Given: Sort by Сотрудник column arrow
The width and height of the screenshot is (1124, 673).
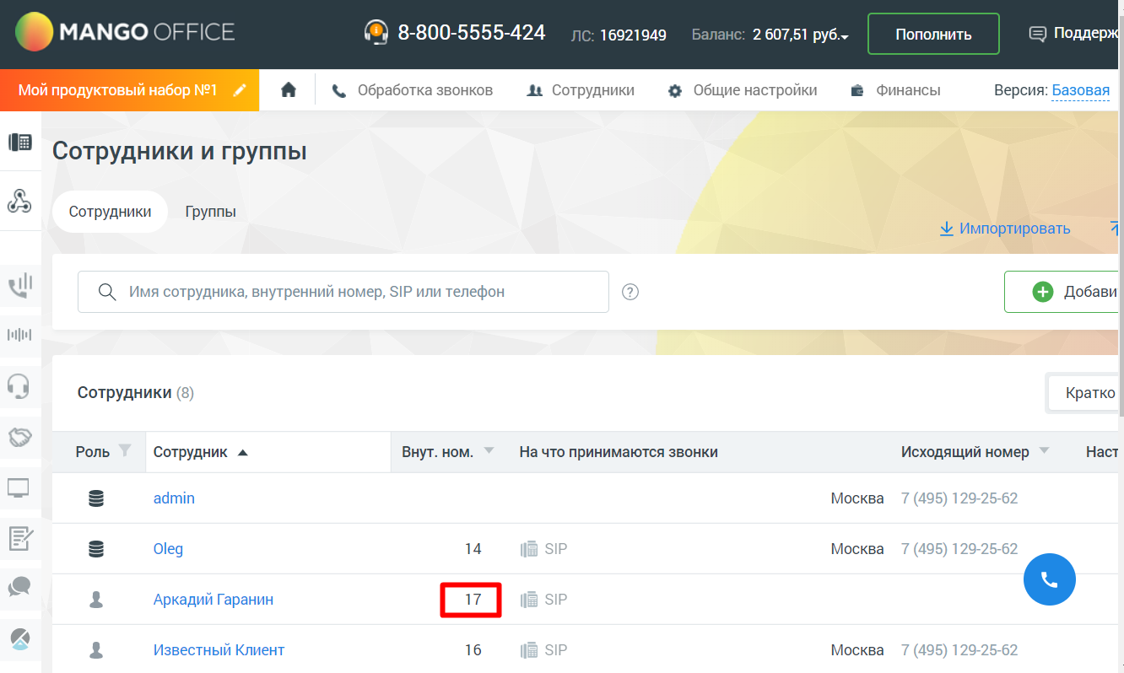Looking at the screenshot, I should [x=243, y=452].
